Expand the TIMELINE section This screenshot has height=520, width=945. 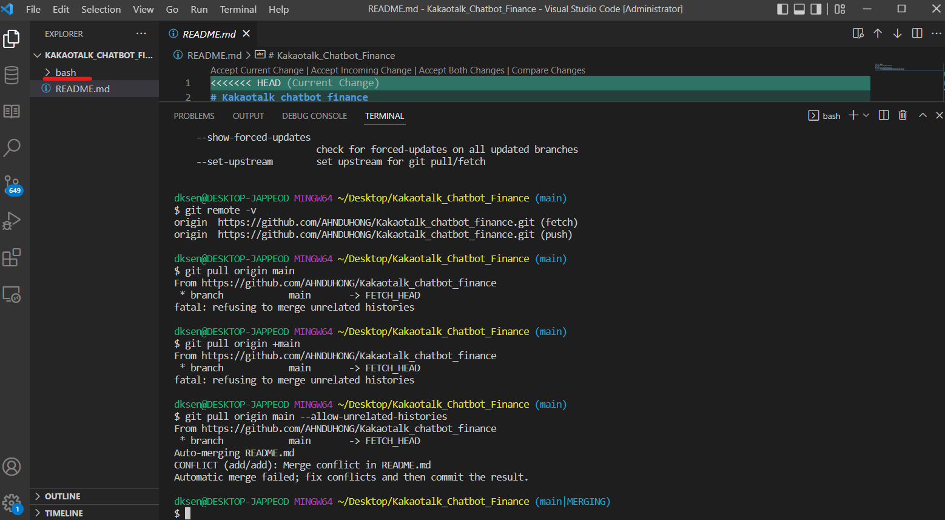pyautogui.click(x=95, y=513)
